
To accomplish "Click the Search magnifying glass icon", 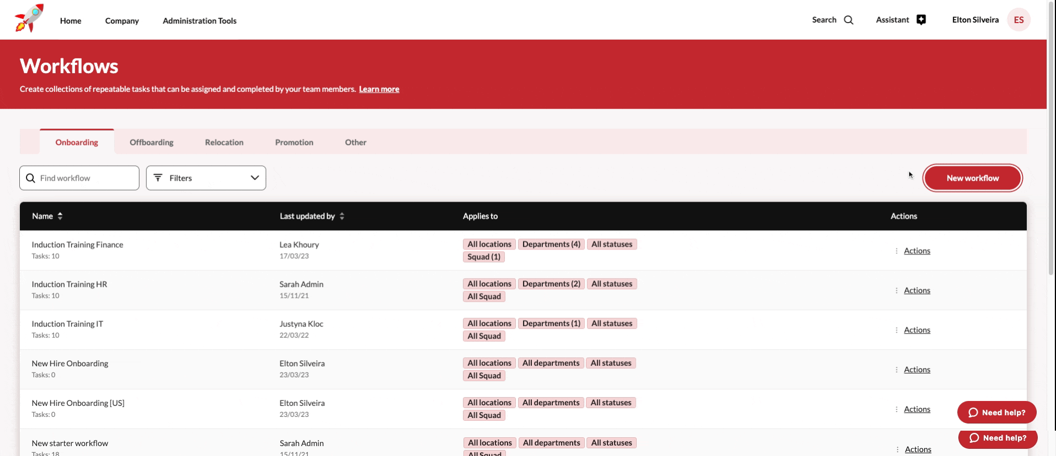I will (849, 20).
